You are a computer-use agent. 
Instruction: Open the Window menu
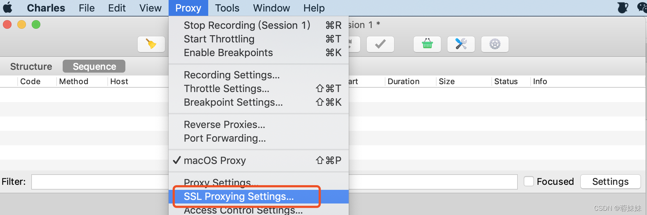click(271, 8)
